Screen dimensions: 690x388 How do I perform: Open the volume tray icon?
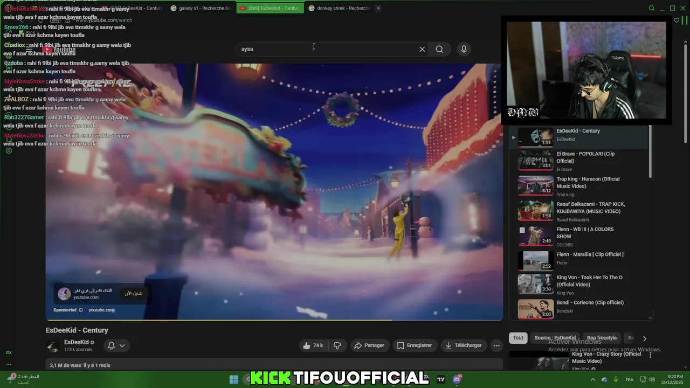(x=652, y=379)
